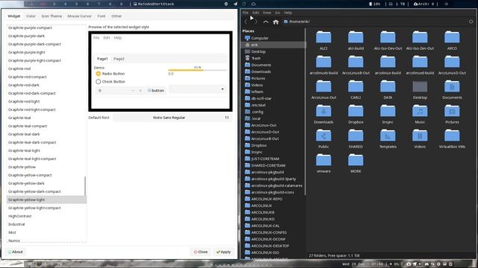
Task: Open the combo box dropdown in preview
Action: (x=197, y=89)
